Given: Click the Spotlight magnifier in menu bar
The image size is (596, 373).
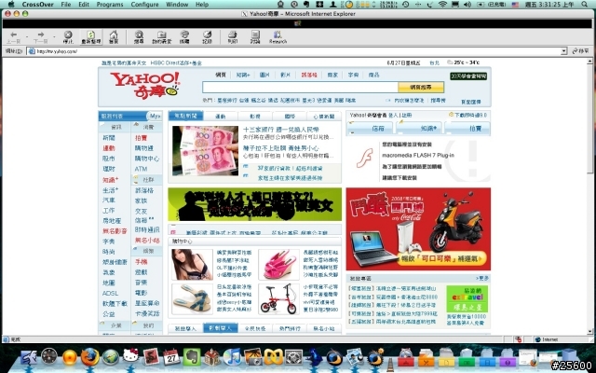Looking at the screenshot, I should click(x=585, y=5).
